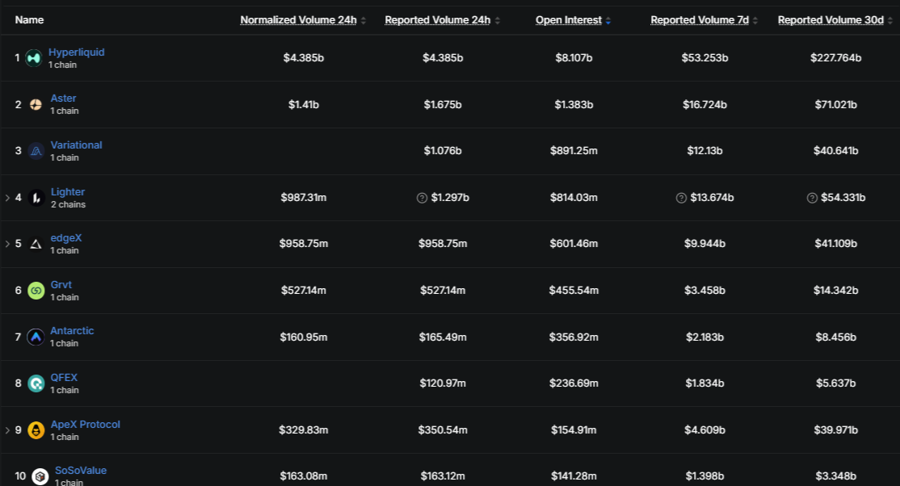Click the sort arrows next to Reported Volume 7d
Image resolution: width=900 pixels, height=486 pixels.
tap(755, 21)
